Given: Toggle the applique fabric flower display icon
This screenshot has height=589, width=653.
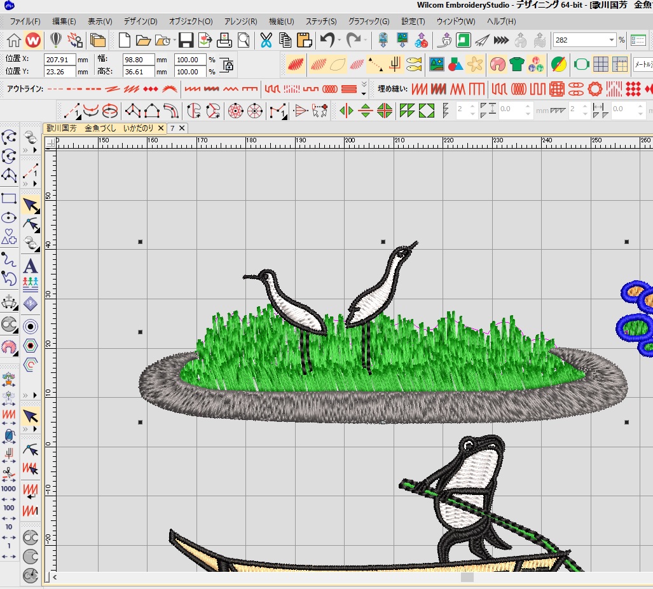Looking at the screenshot, I should (x=475, y=64).
